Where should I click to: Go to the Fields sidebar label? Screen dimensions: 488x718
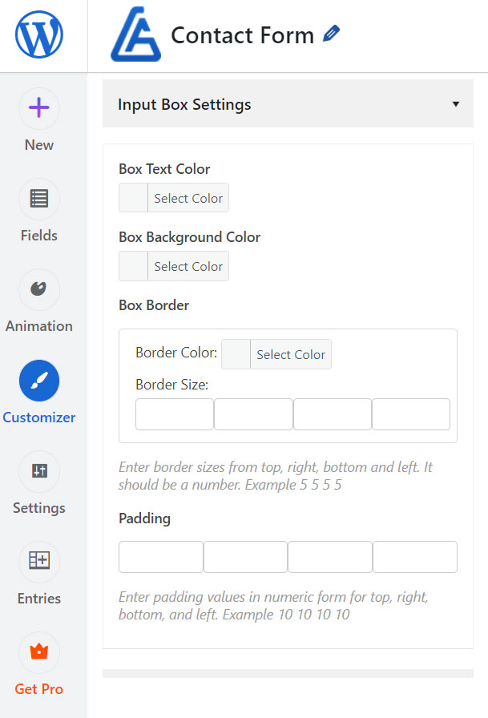click(x=39, y=236)
